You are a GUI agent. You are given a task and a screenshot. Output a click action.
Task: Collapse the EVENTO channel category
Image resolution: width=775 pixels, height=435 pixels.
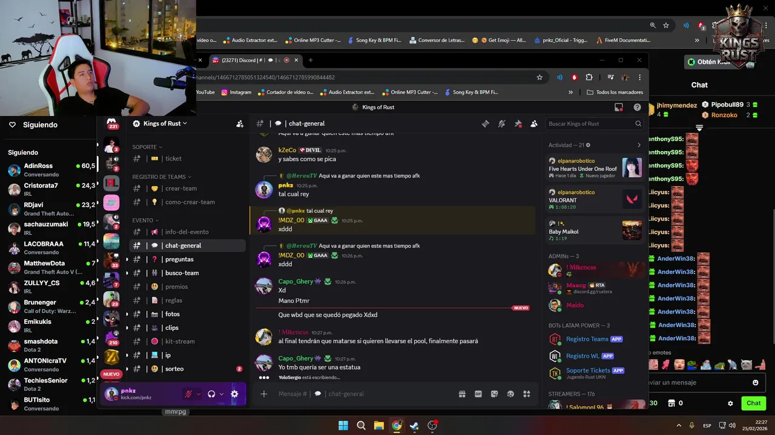point(146,220)
